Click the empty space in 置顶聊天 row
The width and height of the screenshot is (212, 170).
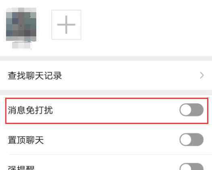tap(111, 140)
